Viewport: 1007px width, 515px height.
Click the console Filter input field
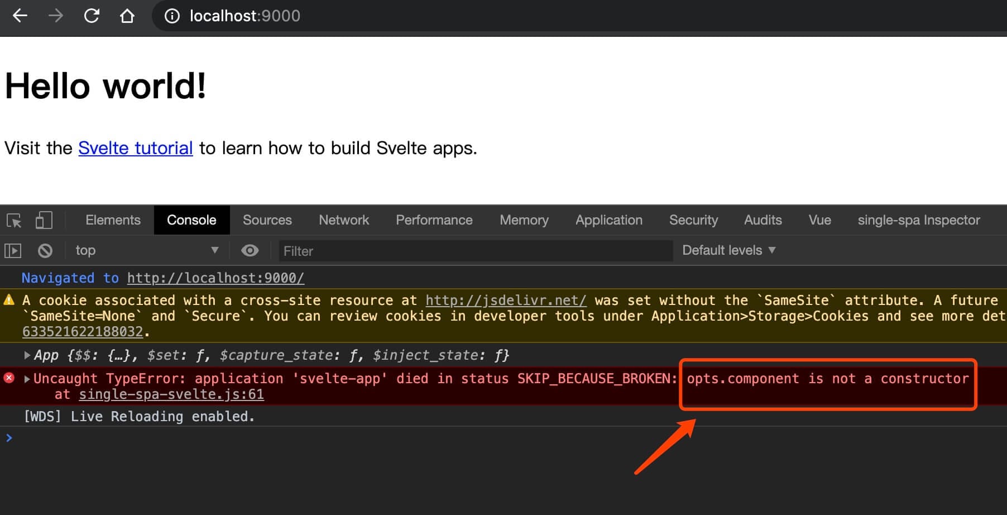474,251
